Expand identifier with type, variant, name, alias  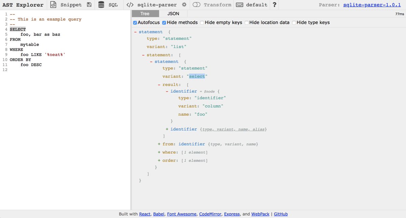coord(167,129)
